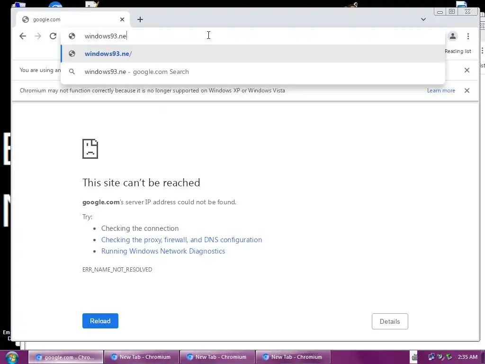Open the Reading list

click(x=458, y=51)
